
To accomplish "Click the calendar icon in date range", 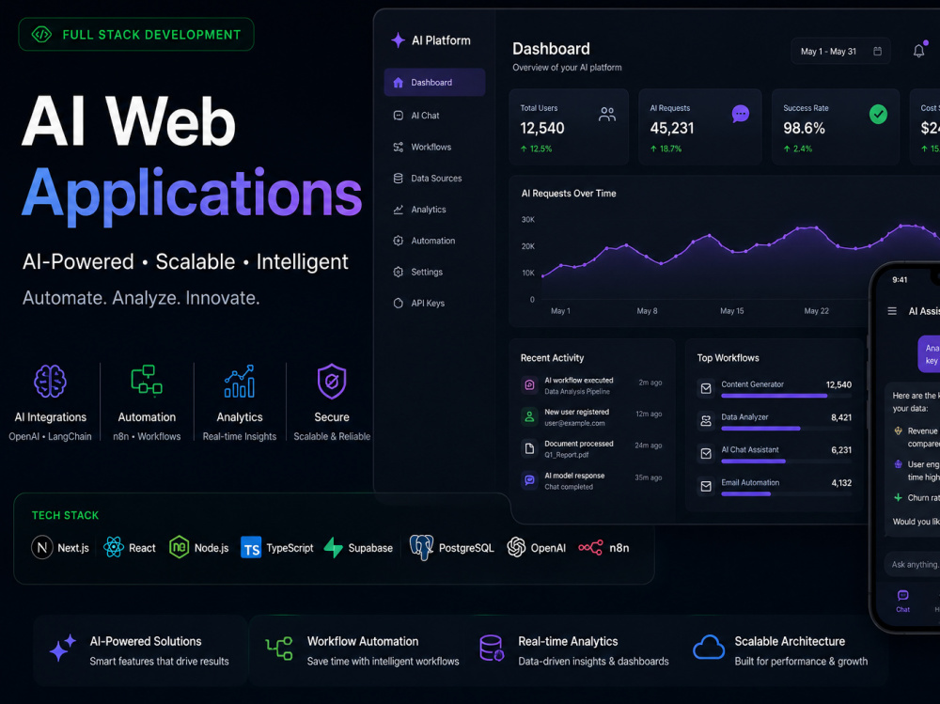I will (877, 52).
